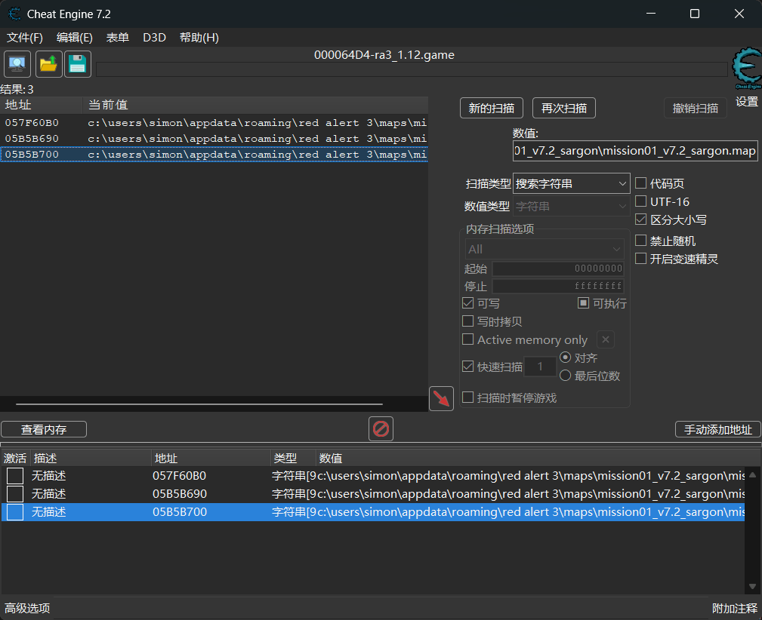Click the 快速扫描 alignment value field
Viewport: 762px width, 620px height.
(540, 367)
